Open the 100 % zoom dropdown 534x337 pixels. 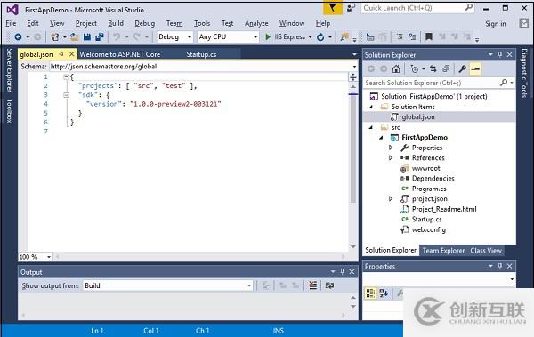pyautogui.click(x=49, y=257)
